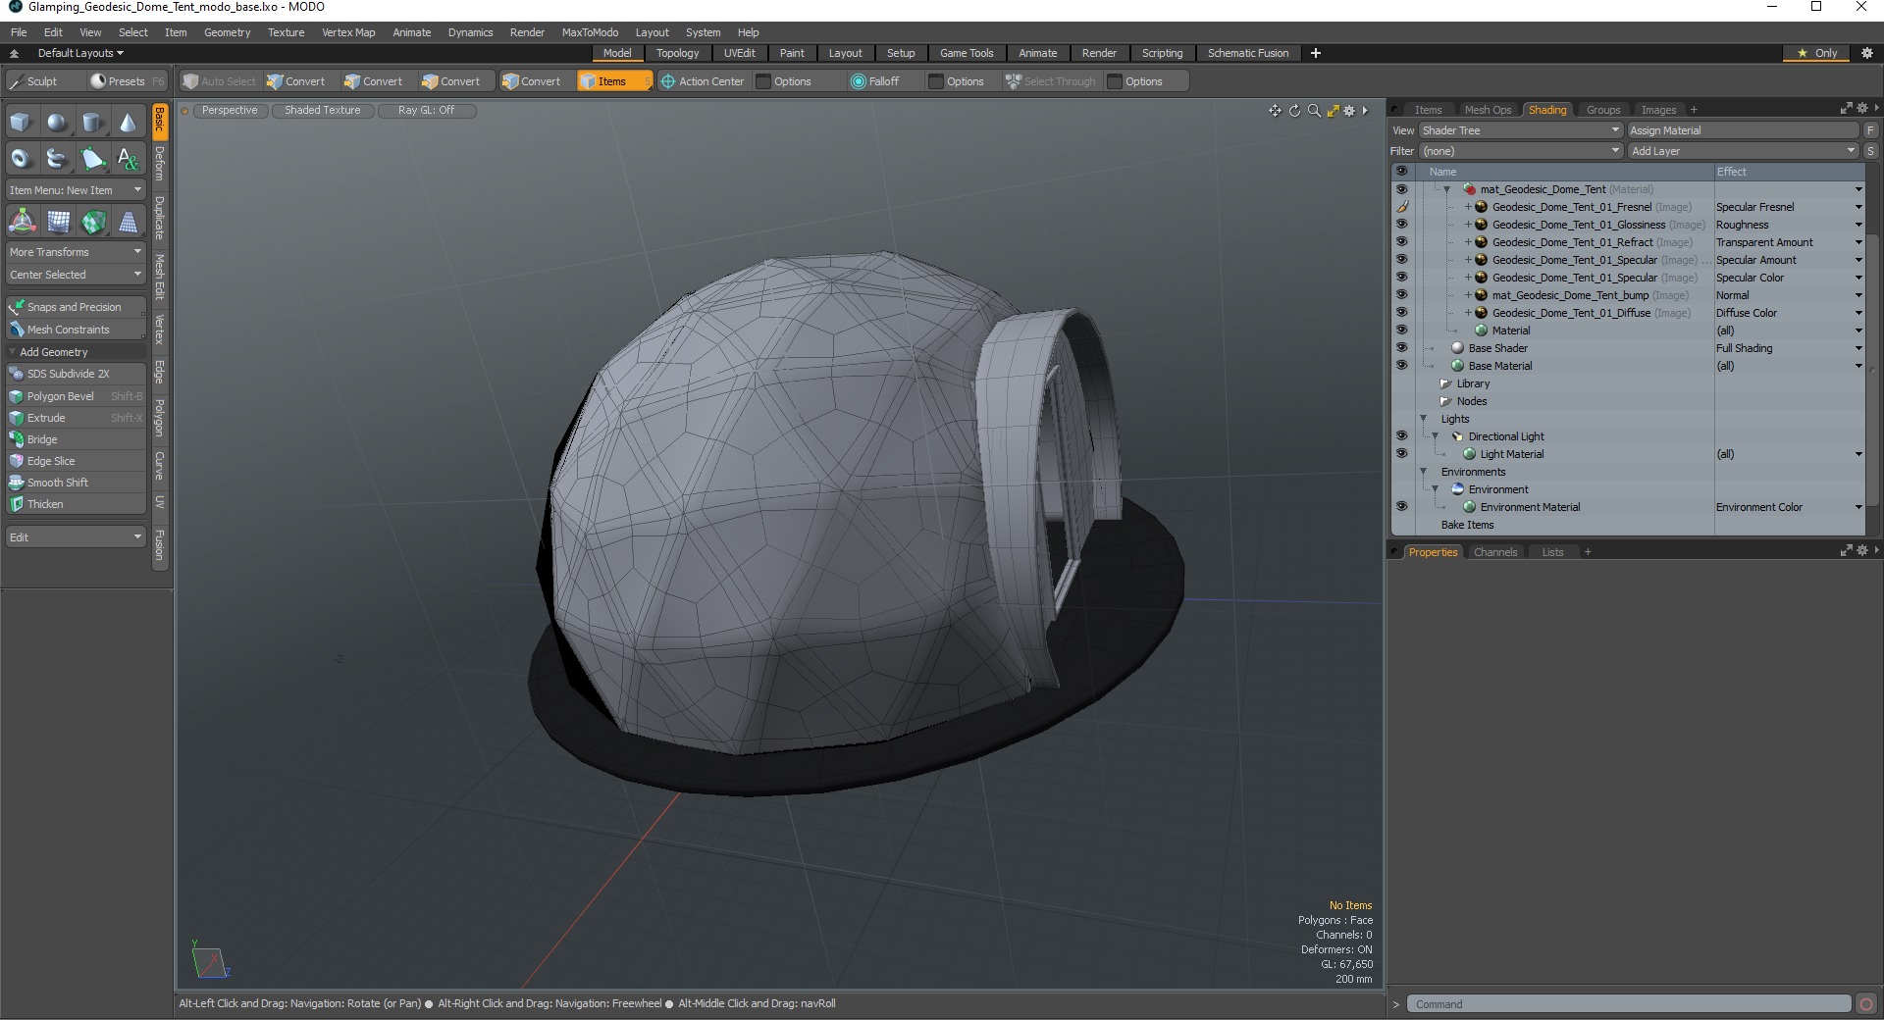This screenshot has width=1884, height=1020.
Task: Activate the taper grid tool
Action: pos(129,223)
